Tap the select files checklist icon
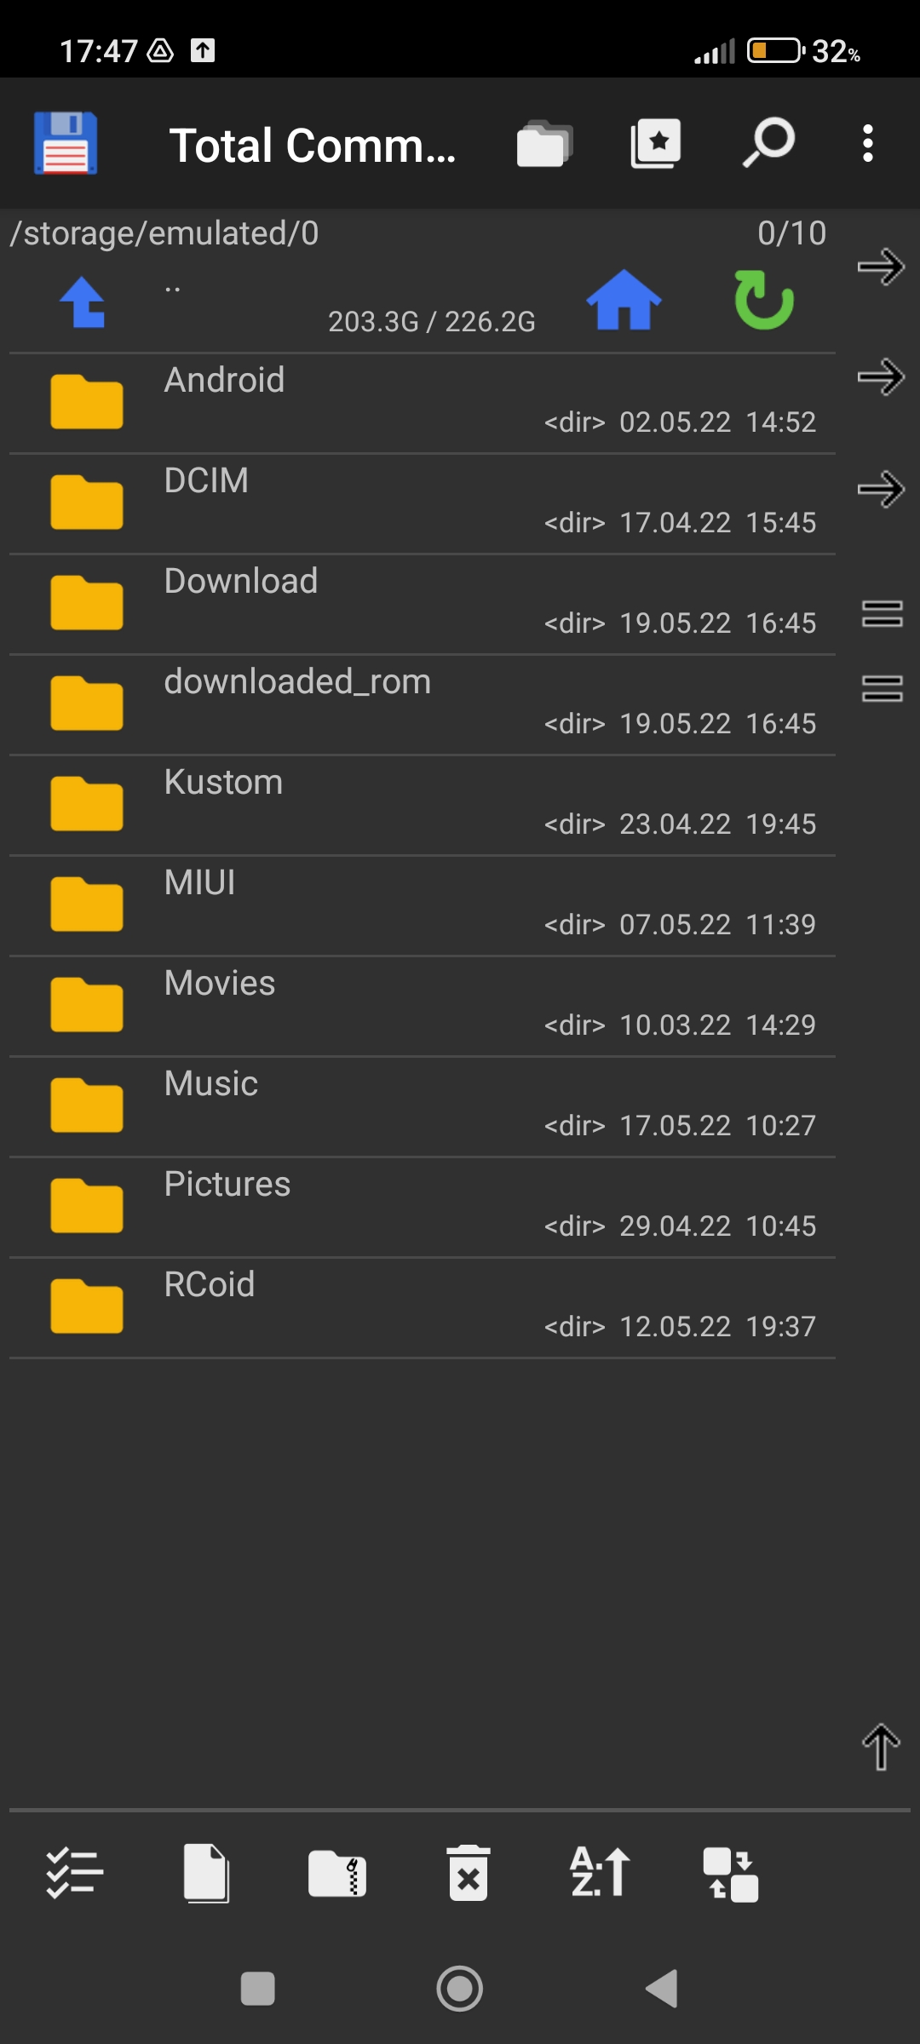920x2044 pixels. tap(75, 1874)
